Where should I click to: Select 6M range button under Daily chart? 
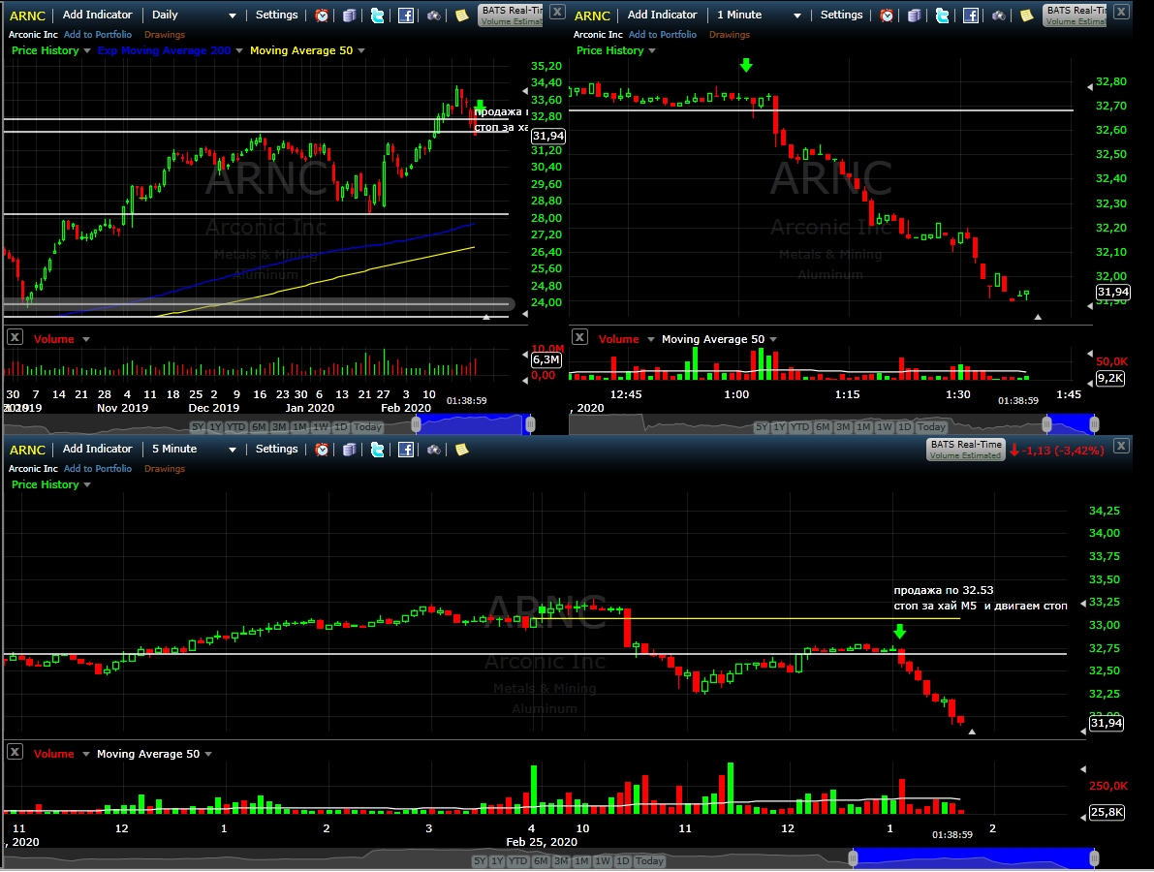(259, 427)
